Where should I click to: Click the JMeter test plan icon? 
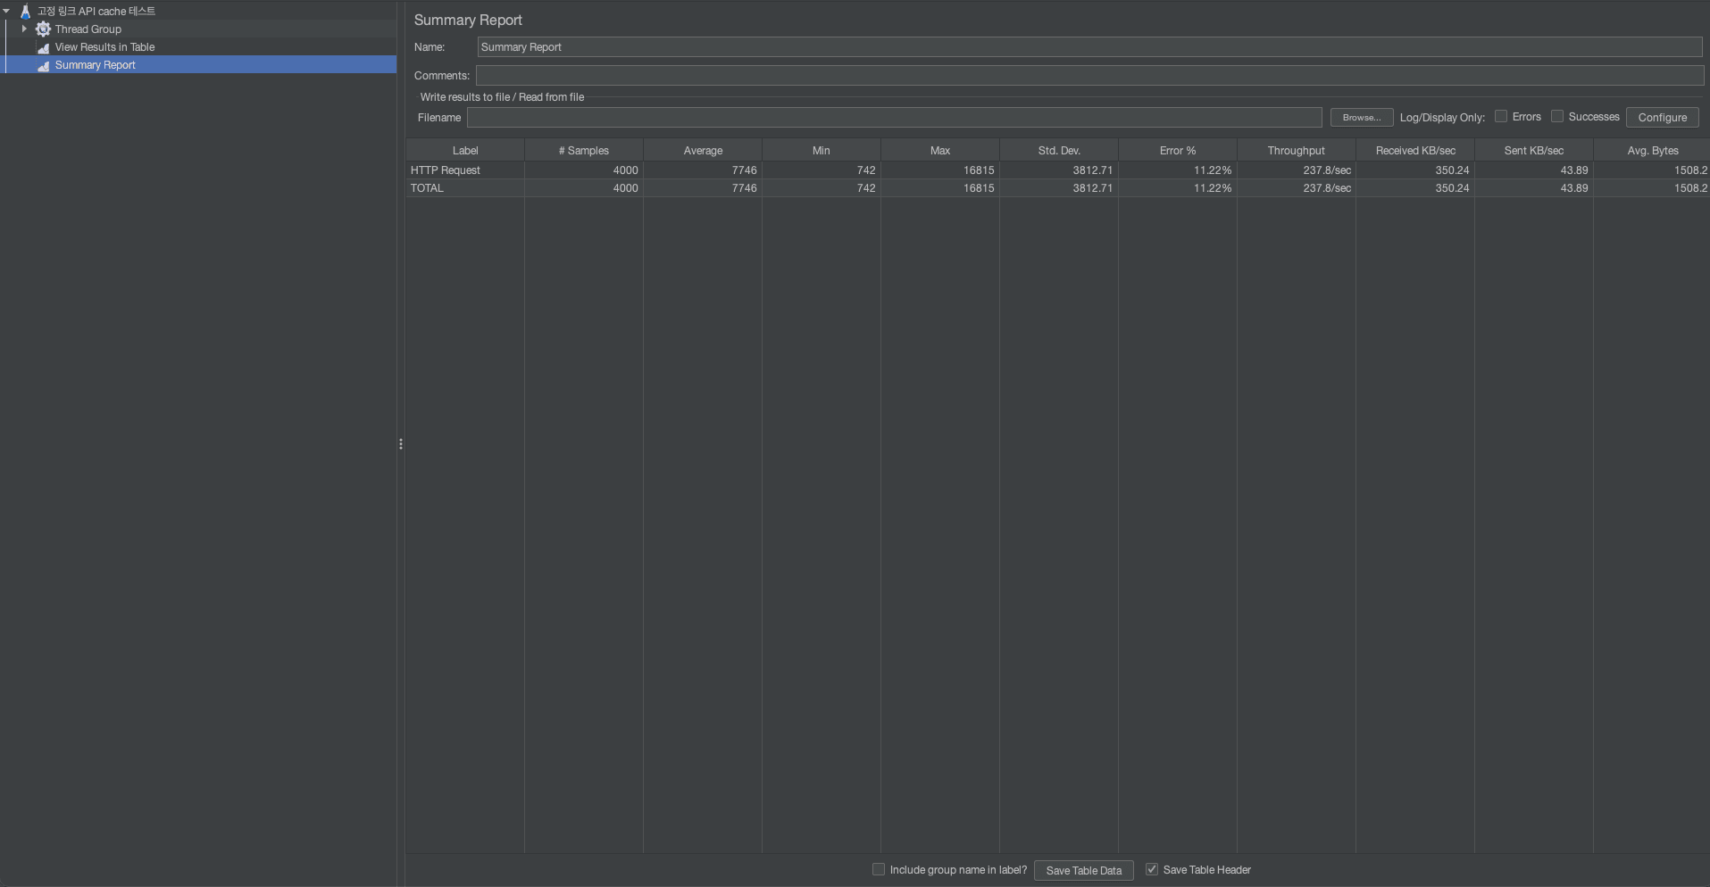pos(25,11)
